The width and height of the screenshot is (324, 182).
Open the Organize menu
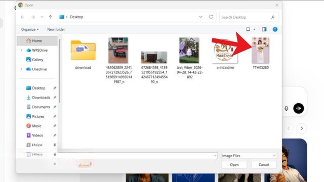click(30, 29)
